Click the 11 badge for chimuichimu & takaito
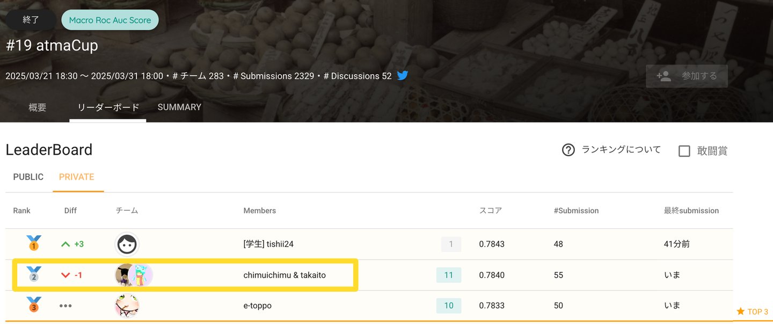This screenshot has height=324, width=773. 449,275
